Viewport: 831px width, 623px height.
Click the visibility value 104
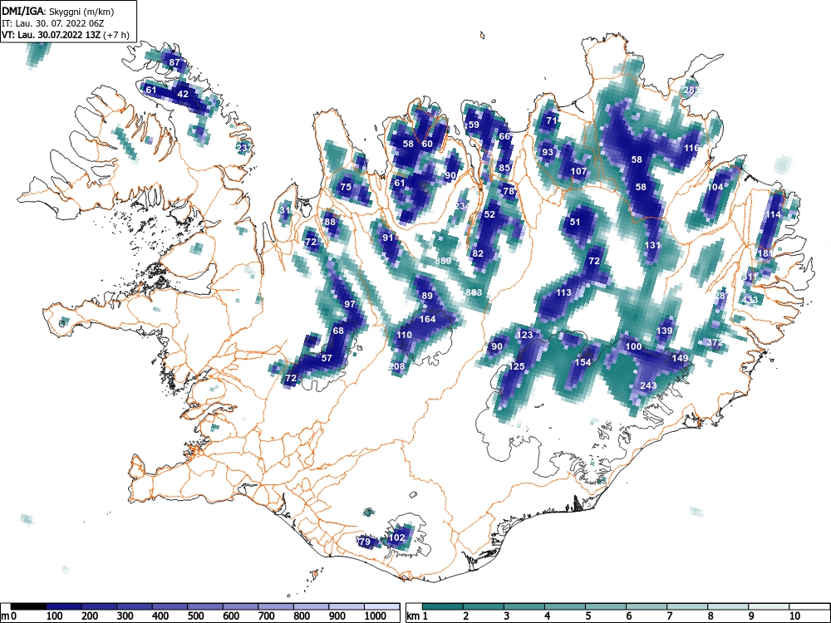coord(715,187)
